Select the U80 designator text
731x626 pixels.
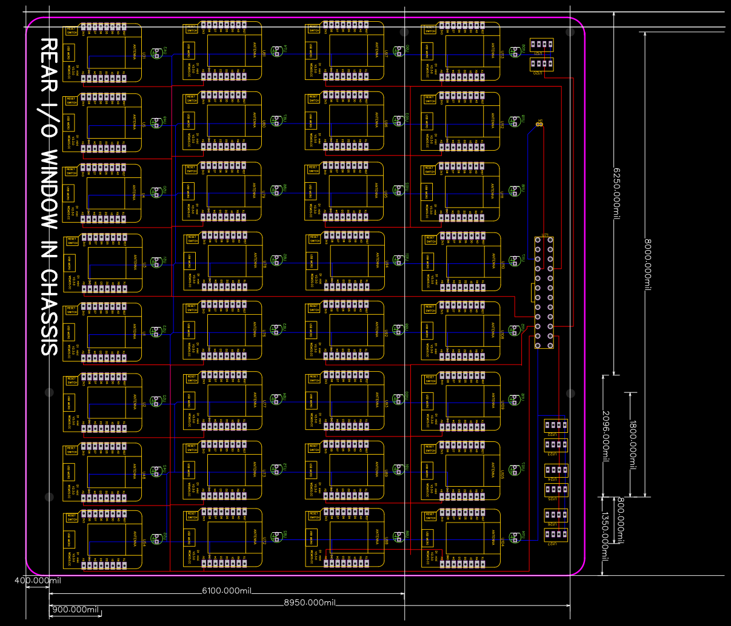coord(264,124)
